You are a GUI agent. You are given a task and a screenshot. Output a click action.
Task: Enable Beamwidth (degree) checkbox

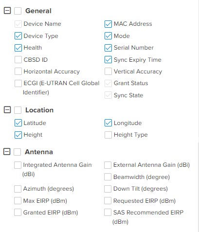click(108, 177)
